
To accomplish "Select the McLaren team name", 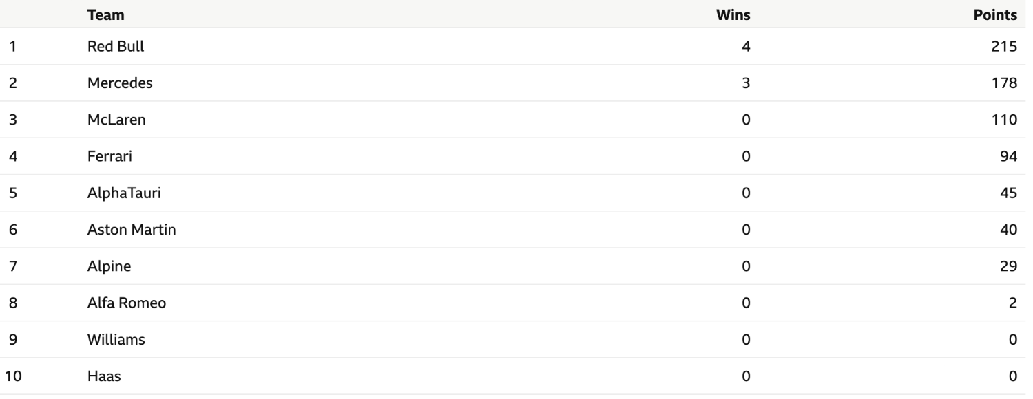I will click(116, 120).
